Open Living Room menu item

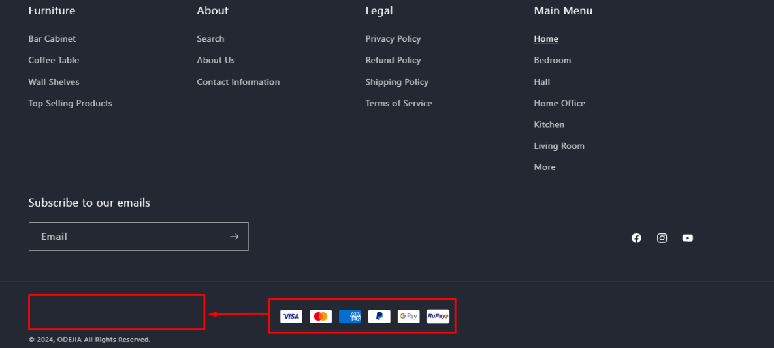click(x=558, y=146)
